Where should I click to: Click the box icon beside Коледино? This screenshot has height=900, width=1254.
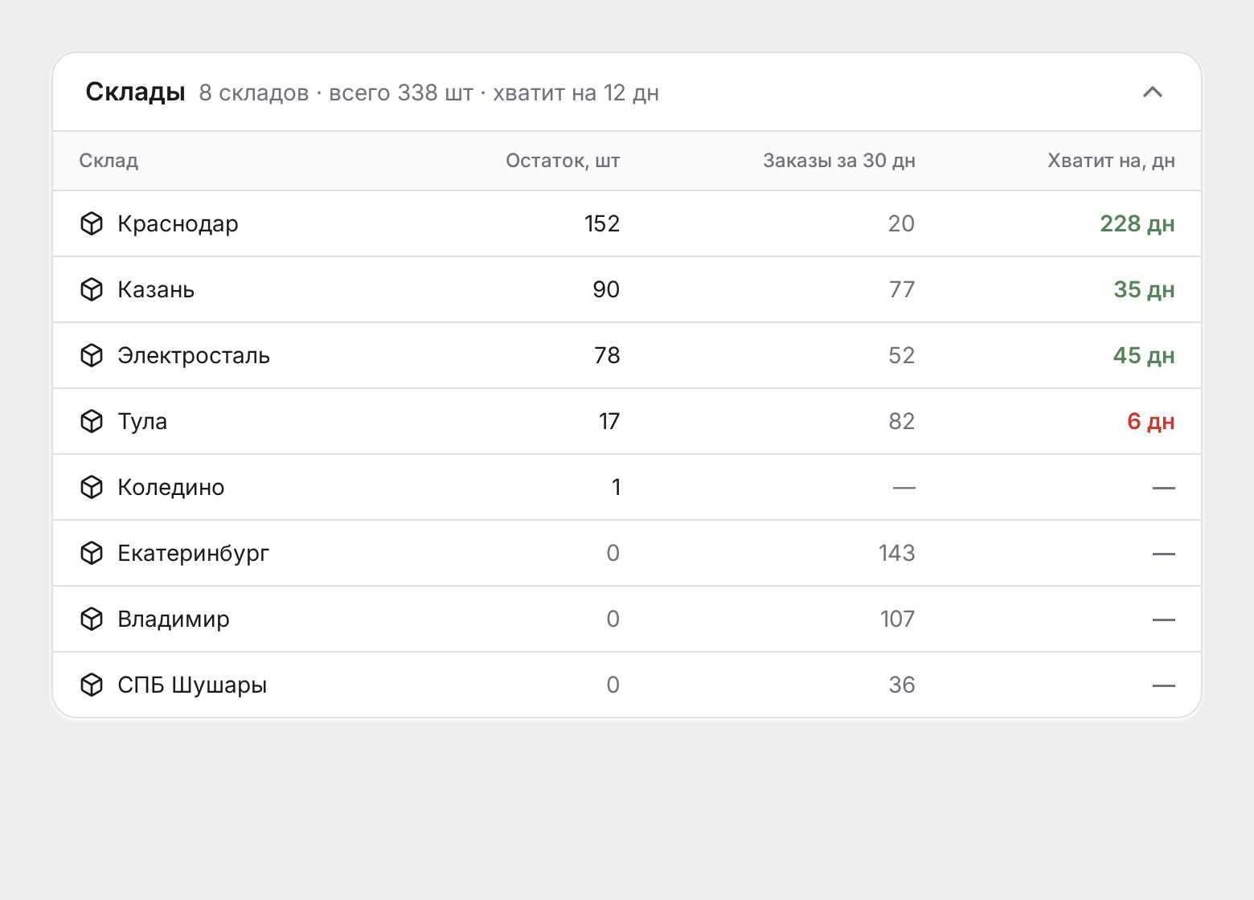(x=92, y=487)
